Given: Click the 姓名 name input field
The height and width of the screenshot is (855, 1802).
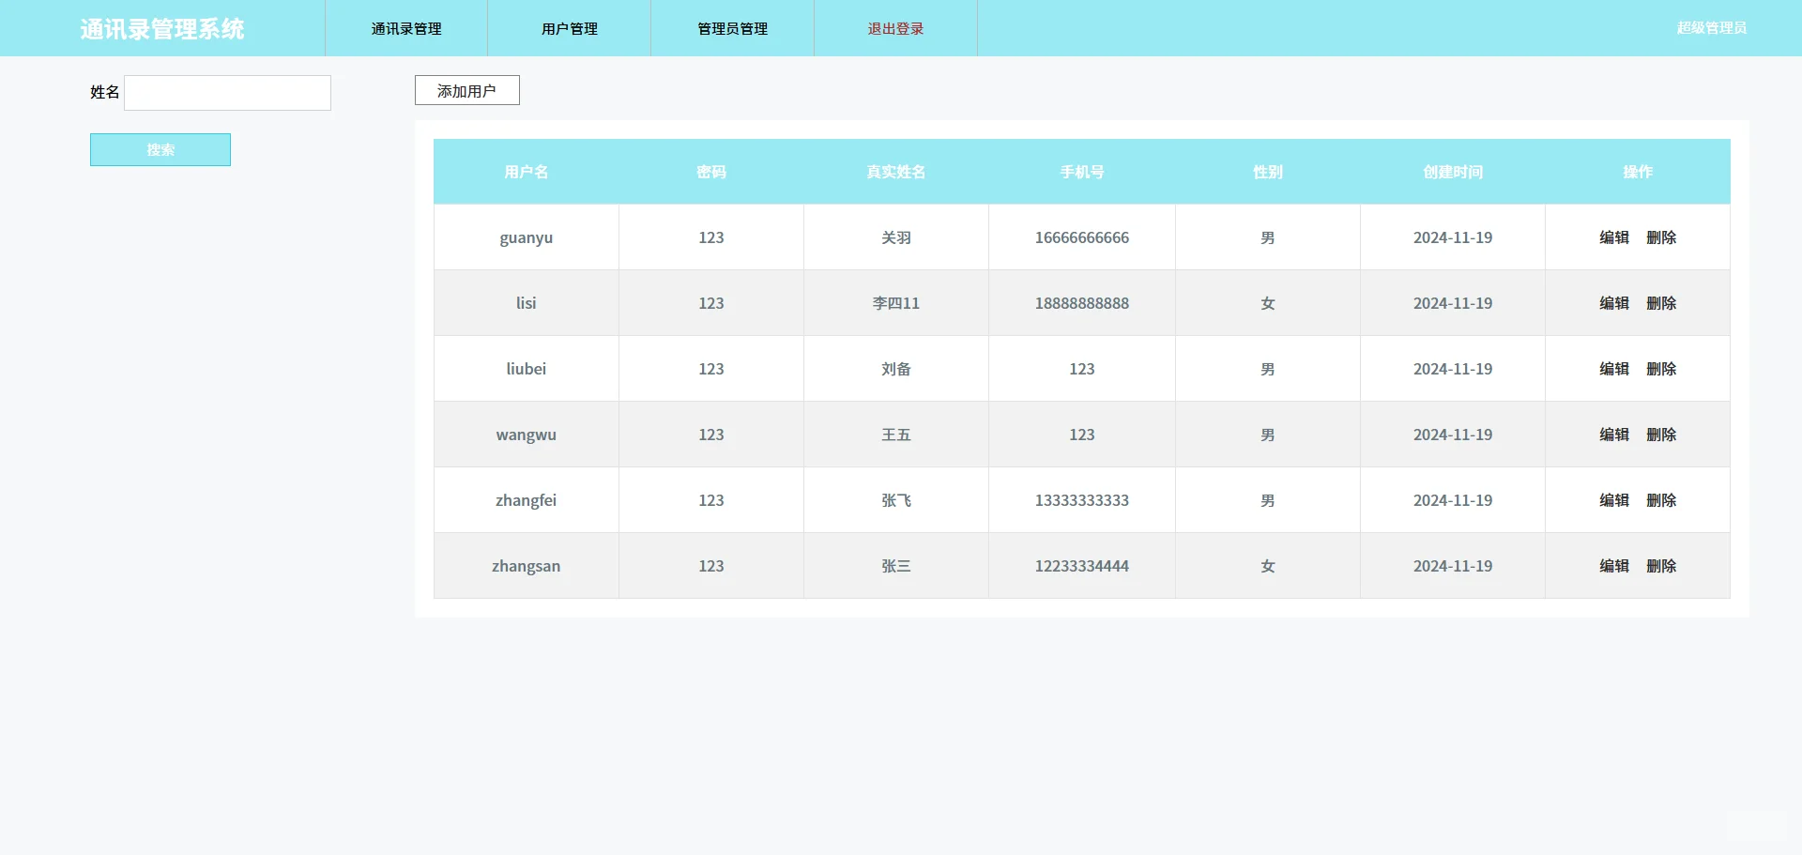Looking at the screenshot, I should click(227, 93).
